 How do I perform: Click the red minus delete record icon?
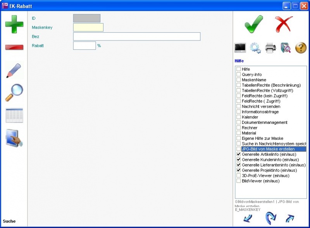click(x=14, y=47)
